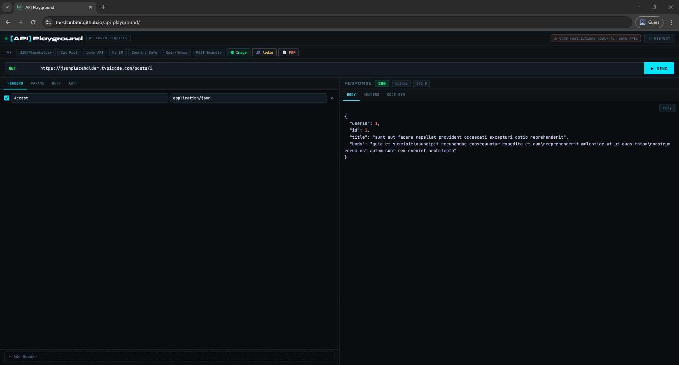Try the My IP preset
This screenshot has height=365, width=679.
tap(117, 52)
